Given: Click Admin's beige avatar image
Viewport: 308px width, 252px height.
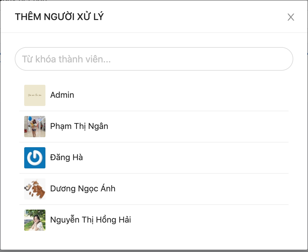Looking at the screenshot, I should click(35, 95).
